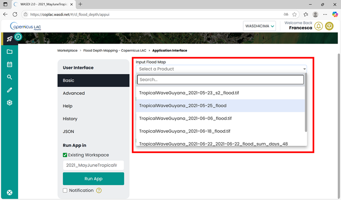Click the Copernicus LAC logo

(25, 26)
